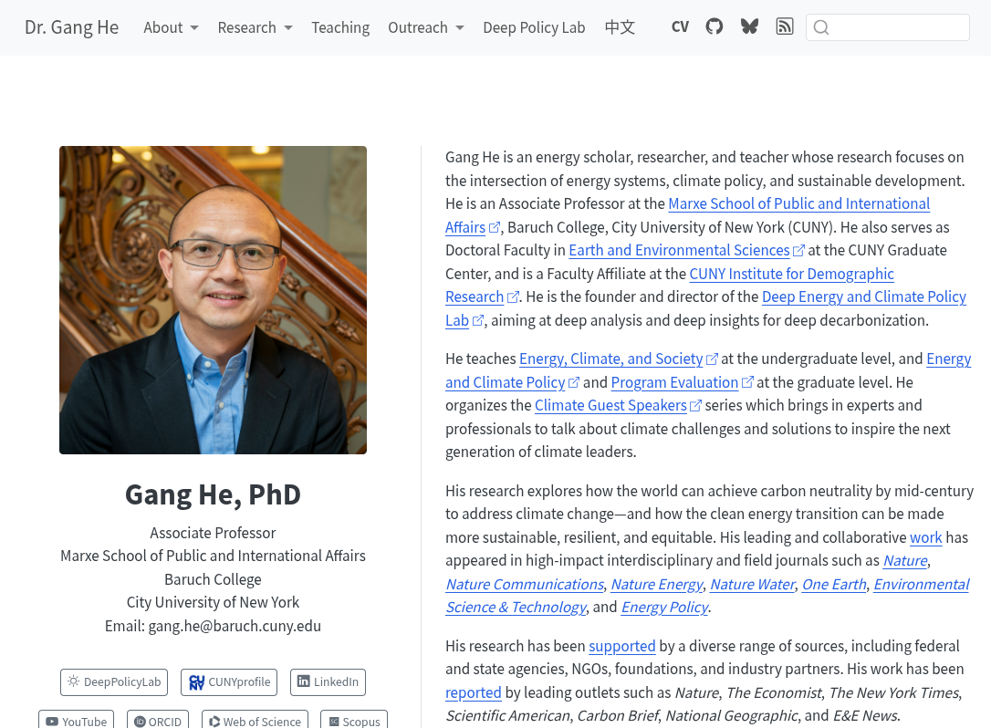The width and height of the screenshot is (991, 728).
Task: Open the RSS feed icon
Action: [784, 26]
